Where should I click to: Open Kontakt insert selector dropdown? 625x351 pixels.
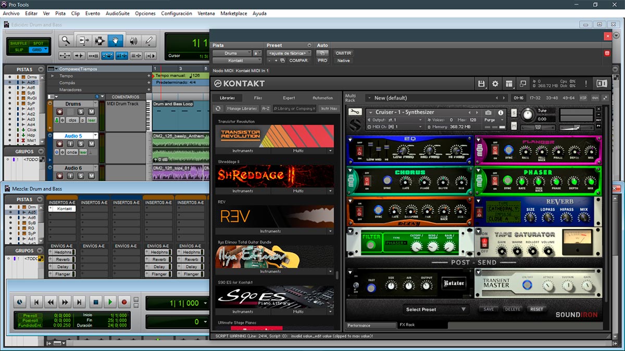click(x=237, y=61)
